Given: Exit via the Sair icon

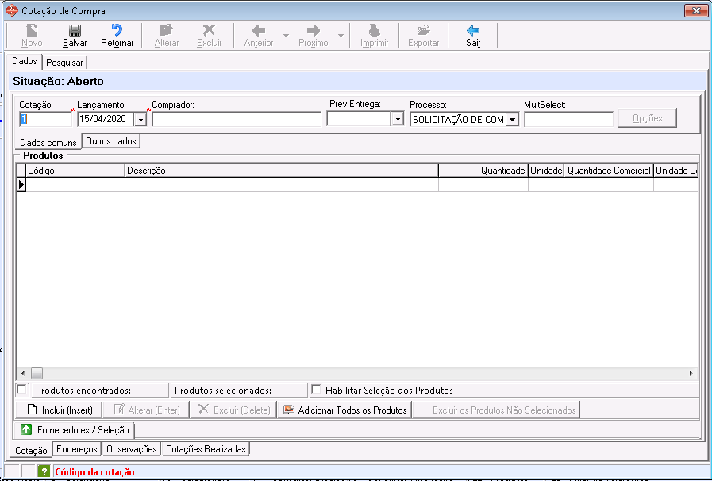Looking at the screenshot, I should tap(473, 31).
